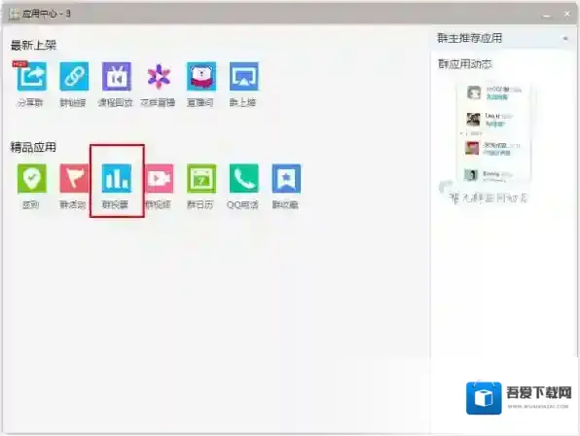Screen dimensions: 580x436
Task: Open the 群上墙 screen-cast icon
Action: tap(243, 77)
